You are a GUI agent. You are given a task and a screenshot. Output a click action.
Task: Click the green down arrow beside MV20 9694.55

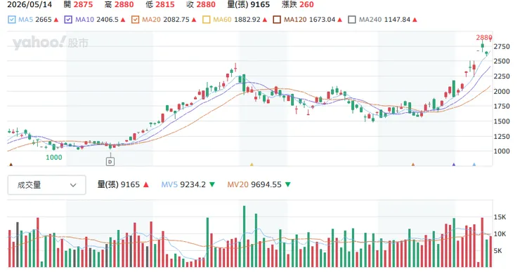pos(288,184)
